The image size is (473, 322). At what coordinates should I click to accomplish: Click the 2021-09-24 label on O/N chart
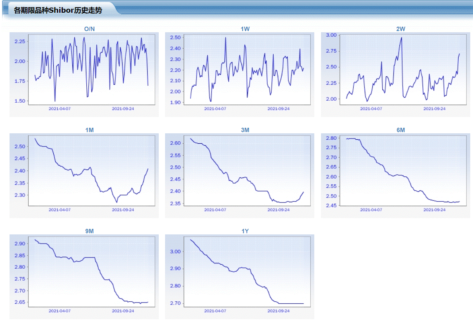123,109
